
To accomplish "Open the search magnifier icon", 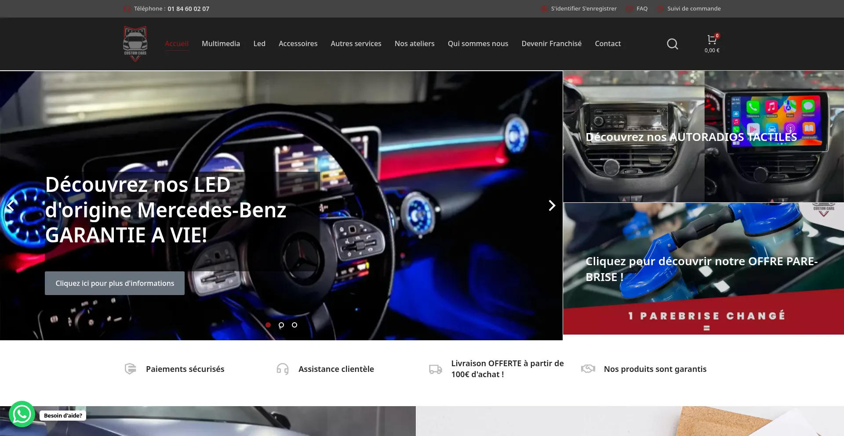I will click(673, 44).
